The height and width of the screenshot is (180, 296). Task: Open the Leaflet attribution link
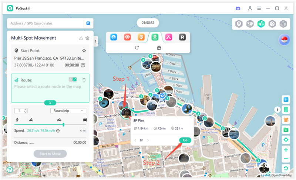[x=266, y=175]
